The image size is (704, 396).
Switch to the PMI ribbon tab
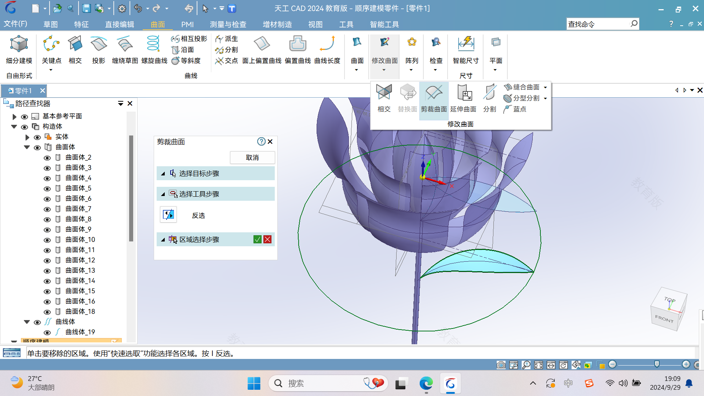pos(187,24)
